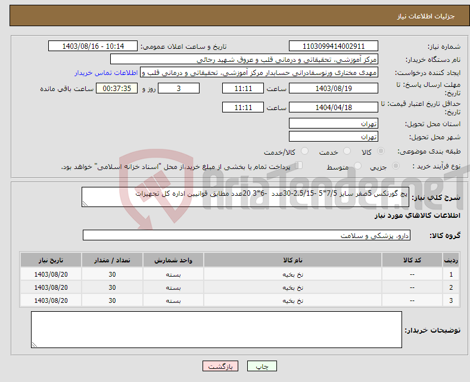Screen dimensions: 470x382
Task: Click the تاریخ نیاز column header
Action: (51, 260)
